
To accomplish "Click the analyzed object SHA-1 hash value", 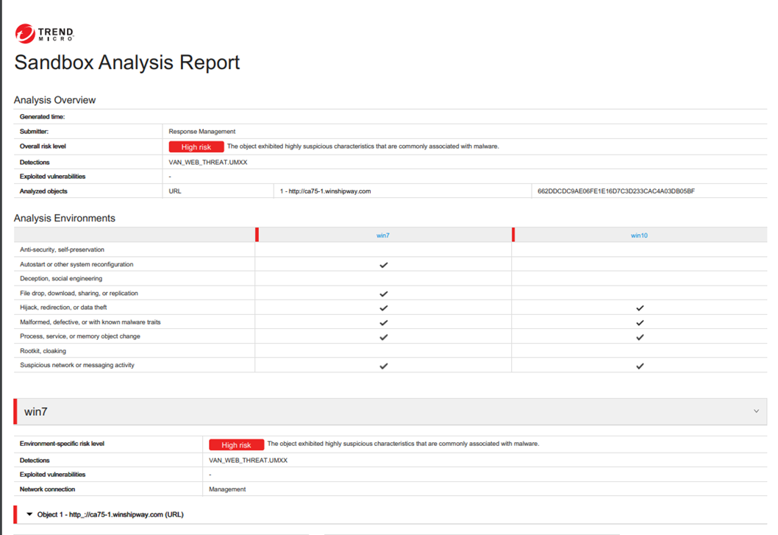I will tap(616, 191).
